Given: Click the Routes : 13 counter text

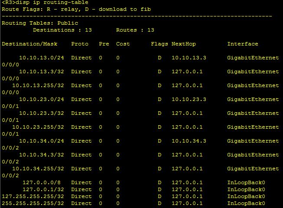Looking at the screenshot, I should click(135, 30).
